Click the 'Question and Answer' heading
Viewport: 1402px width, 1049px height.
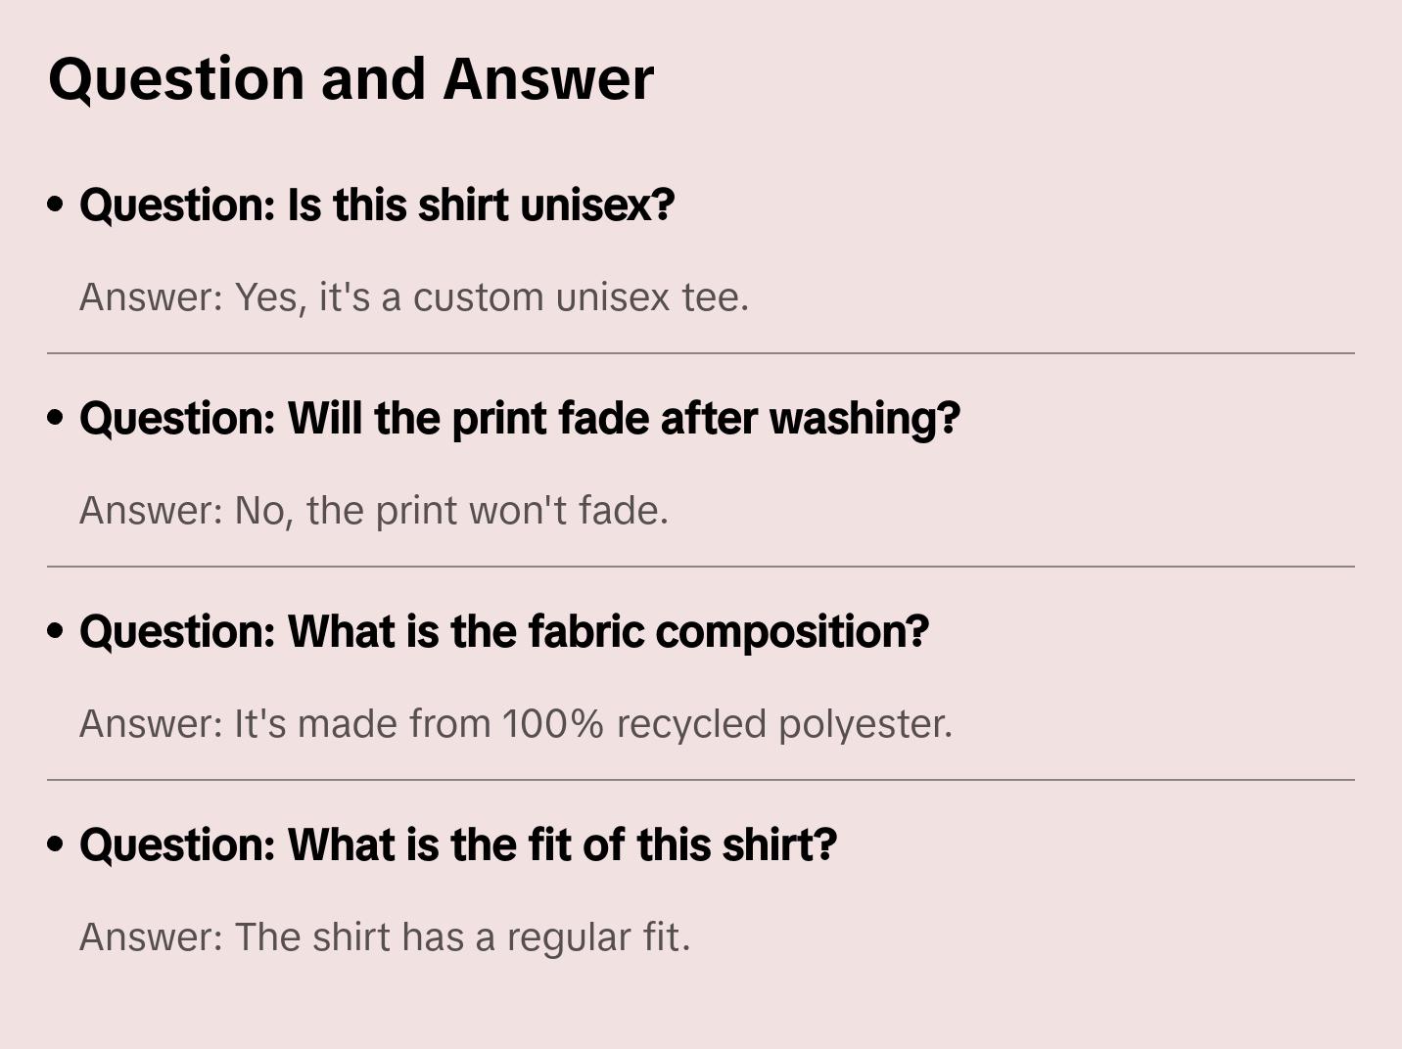click(350, 79)
